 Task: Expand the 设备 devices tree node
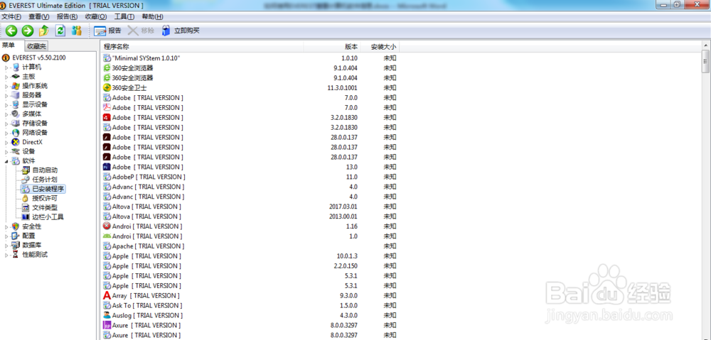[7, 152]
